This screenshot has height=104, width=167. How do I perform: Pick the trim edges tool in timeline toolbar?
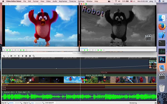pos(15,56)
